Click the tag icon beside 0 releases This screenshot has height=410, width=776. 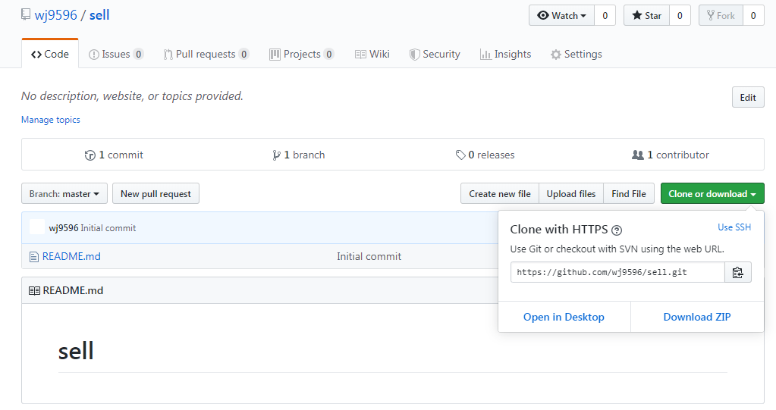[x=460, y=155]
